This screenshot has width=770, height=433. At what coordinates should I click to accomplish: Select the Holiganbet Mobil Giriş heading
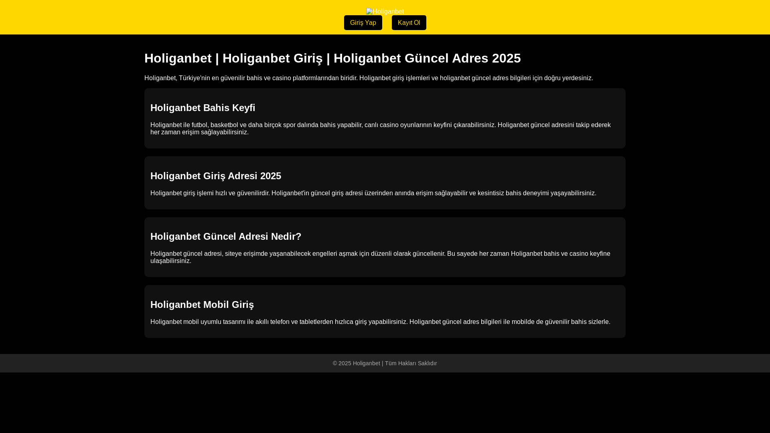pos(202,305)
